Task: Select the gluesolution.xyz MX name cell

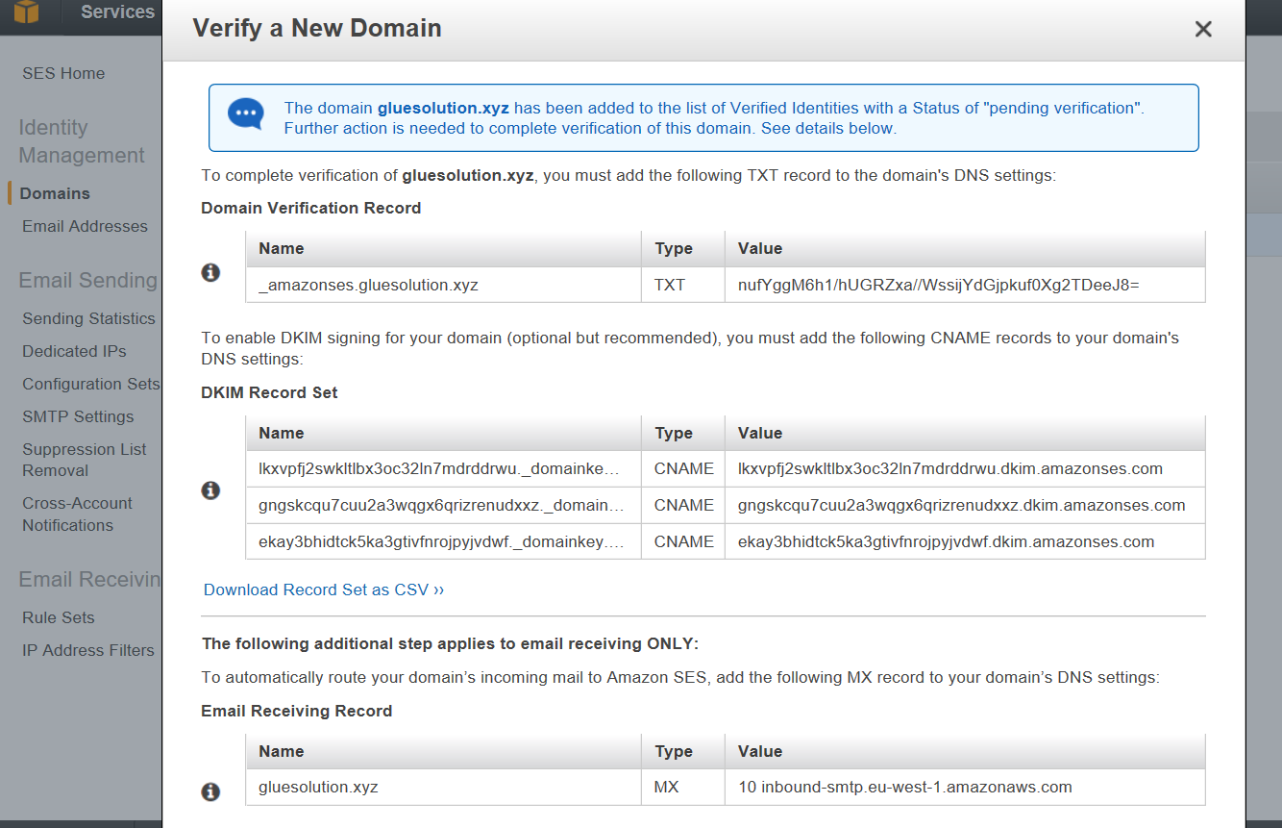Action: tap(444, 787)
